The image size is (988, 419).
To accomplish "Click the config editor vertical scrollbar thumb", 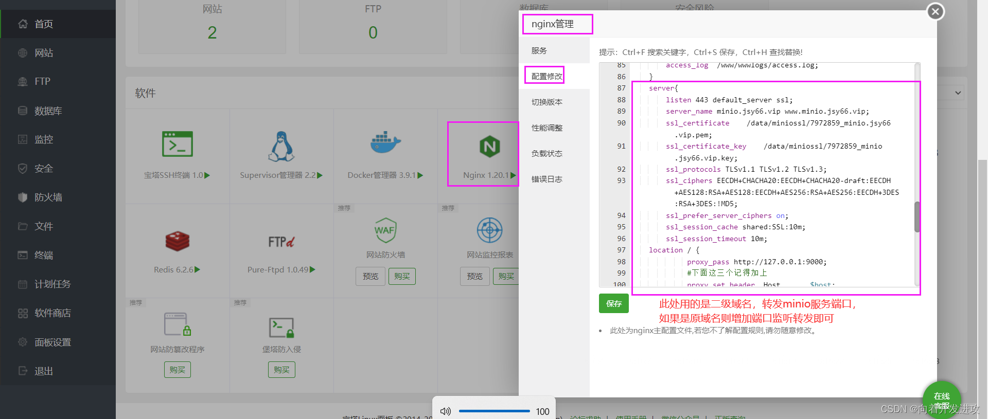I will (917, 217).
